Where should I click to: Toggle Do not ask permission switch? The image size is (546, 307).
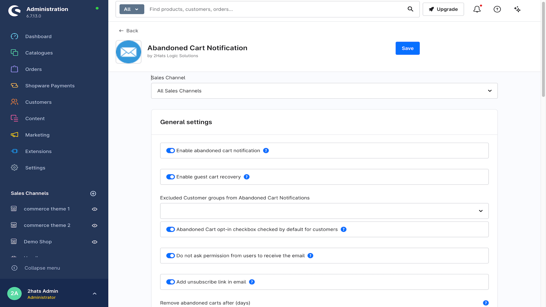tap(170, 256)
